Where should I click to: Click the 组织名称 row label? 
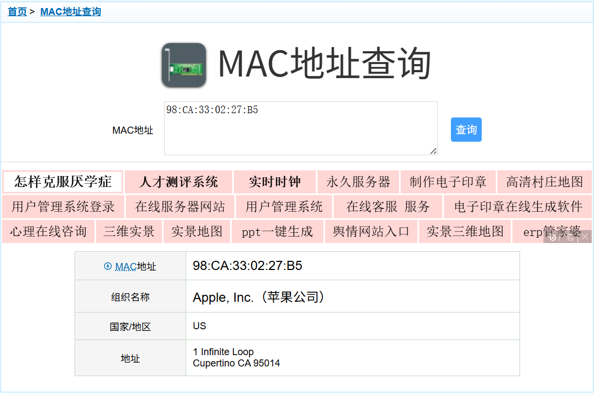pyautogui.click(x=130, y=297)
